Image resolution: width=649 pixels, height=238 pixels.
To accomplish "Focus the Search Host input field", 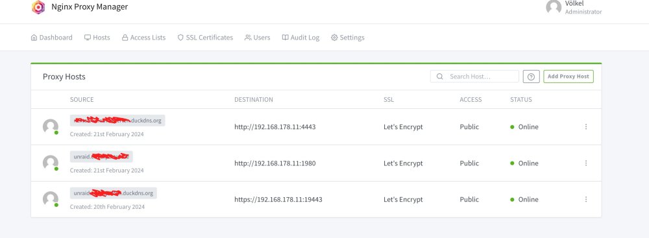I will point(474,77).
